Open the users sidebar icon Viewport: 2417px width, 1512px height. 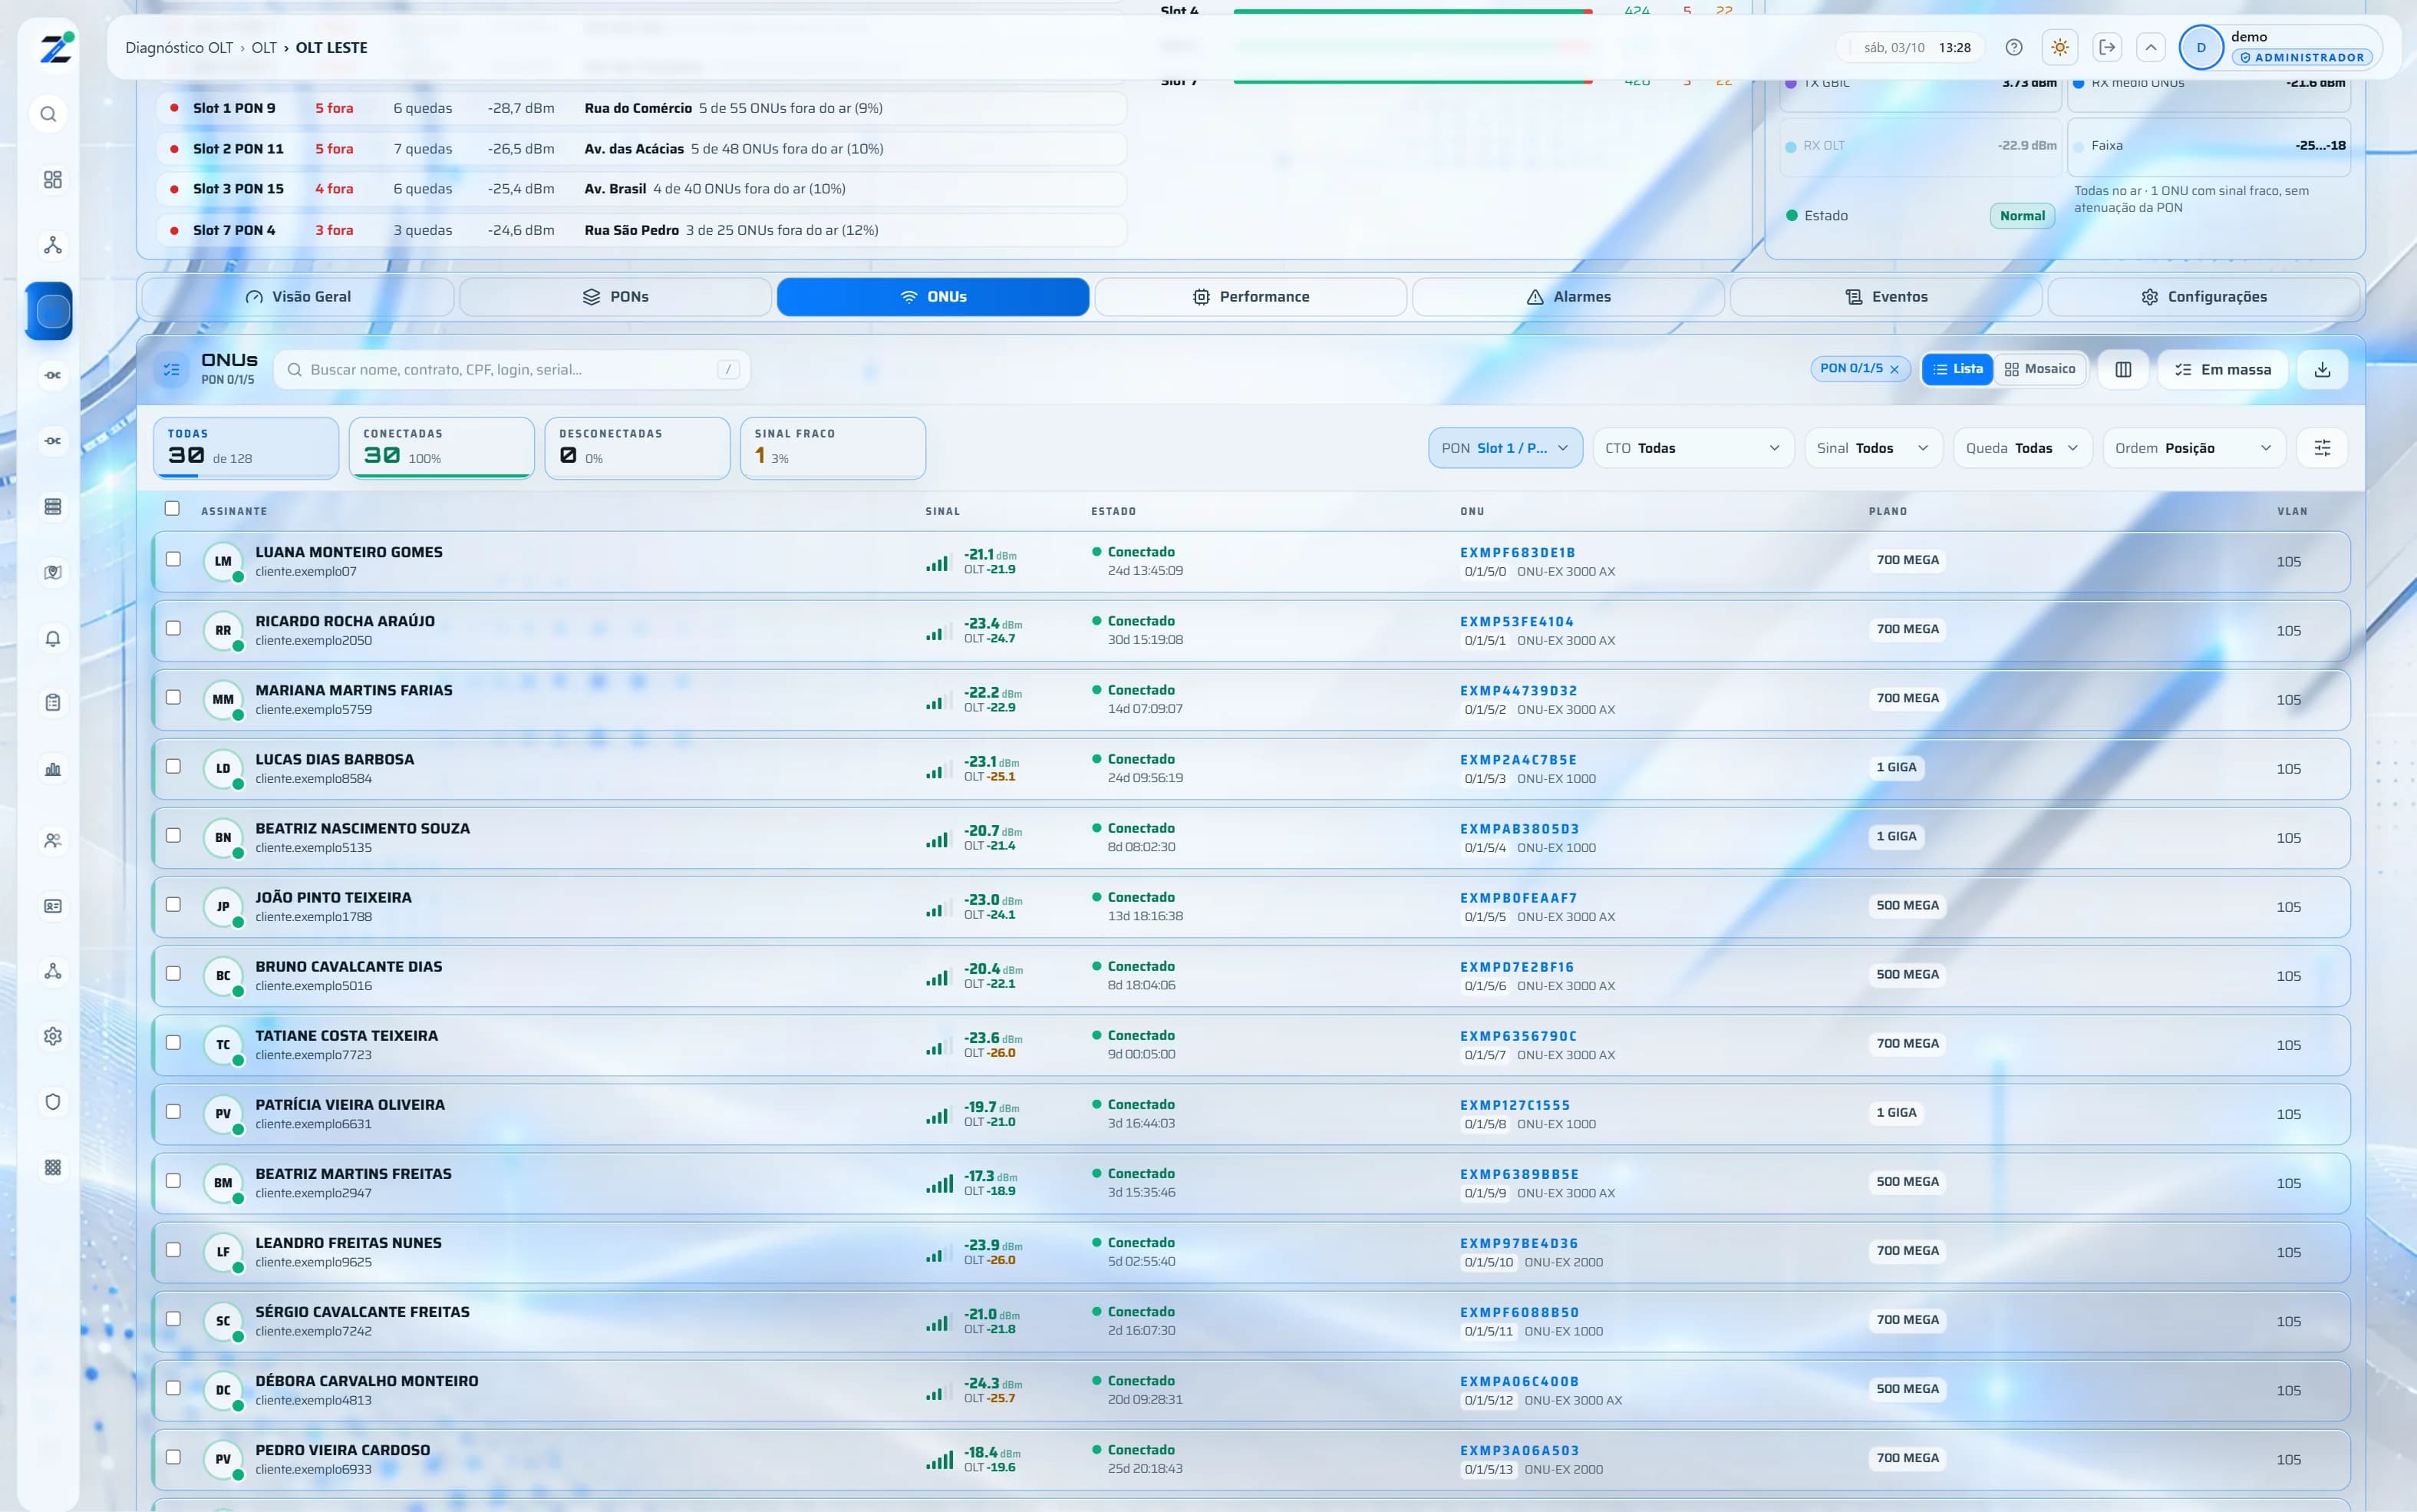pos(53,840)
